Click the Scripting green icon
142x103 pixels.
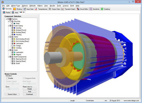point(102,9)
